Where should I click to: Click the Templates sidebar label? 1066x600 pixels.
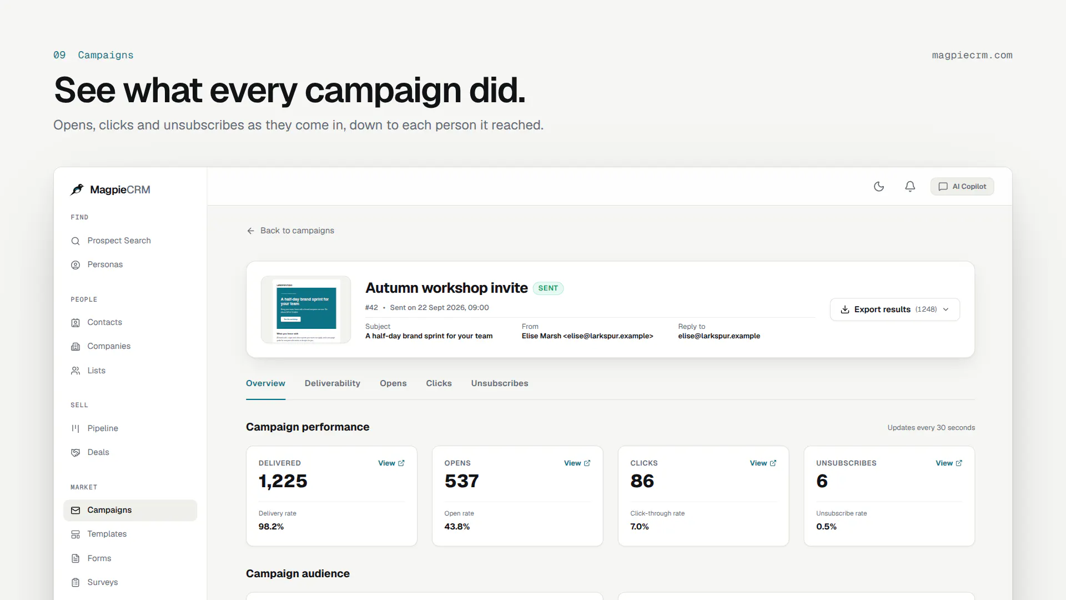[x=107, y=534]
